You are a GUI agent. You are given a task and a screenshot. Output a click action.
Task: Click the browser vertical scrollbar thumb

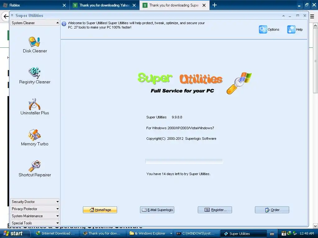[316, 61]
